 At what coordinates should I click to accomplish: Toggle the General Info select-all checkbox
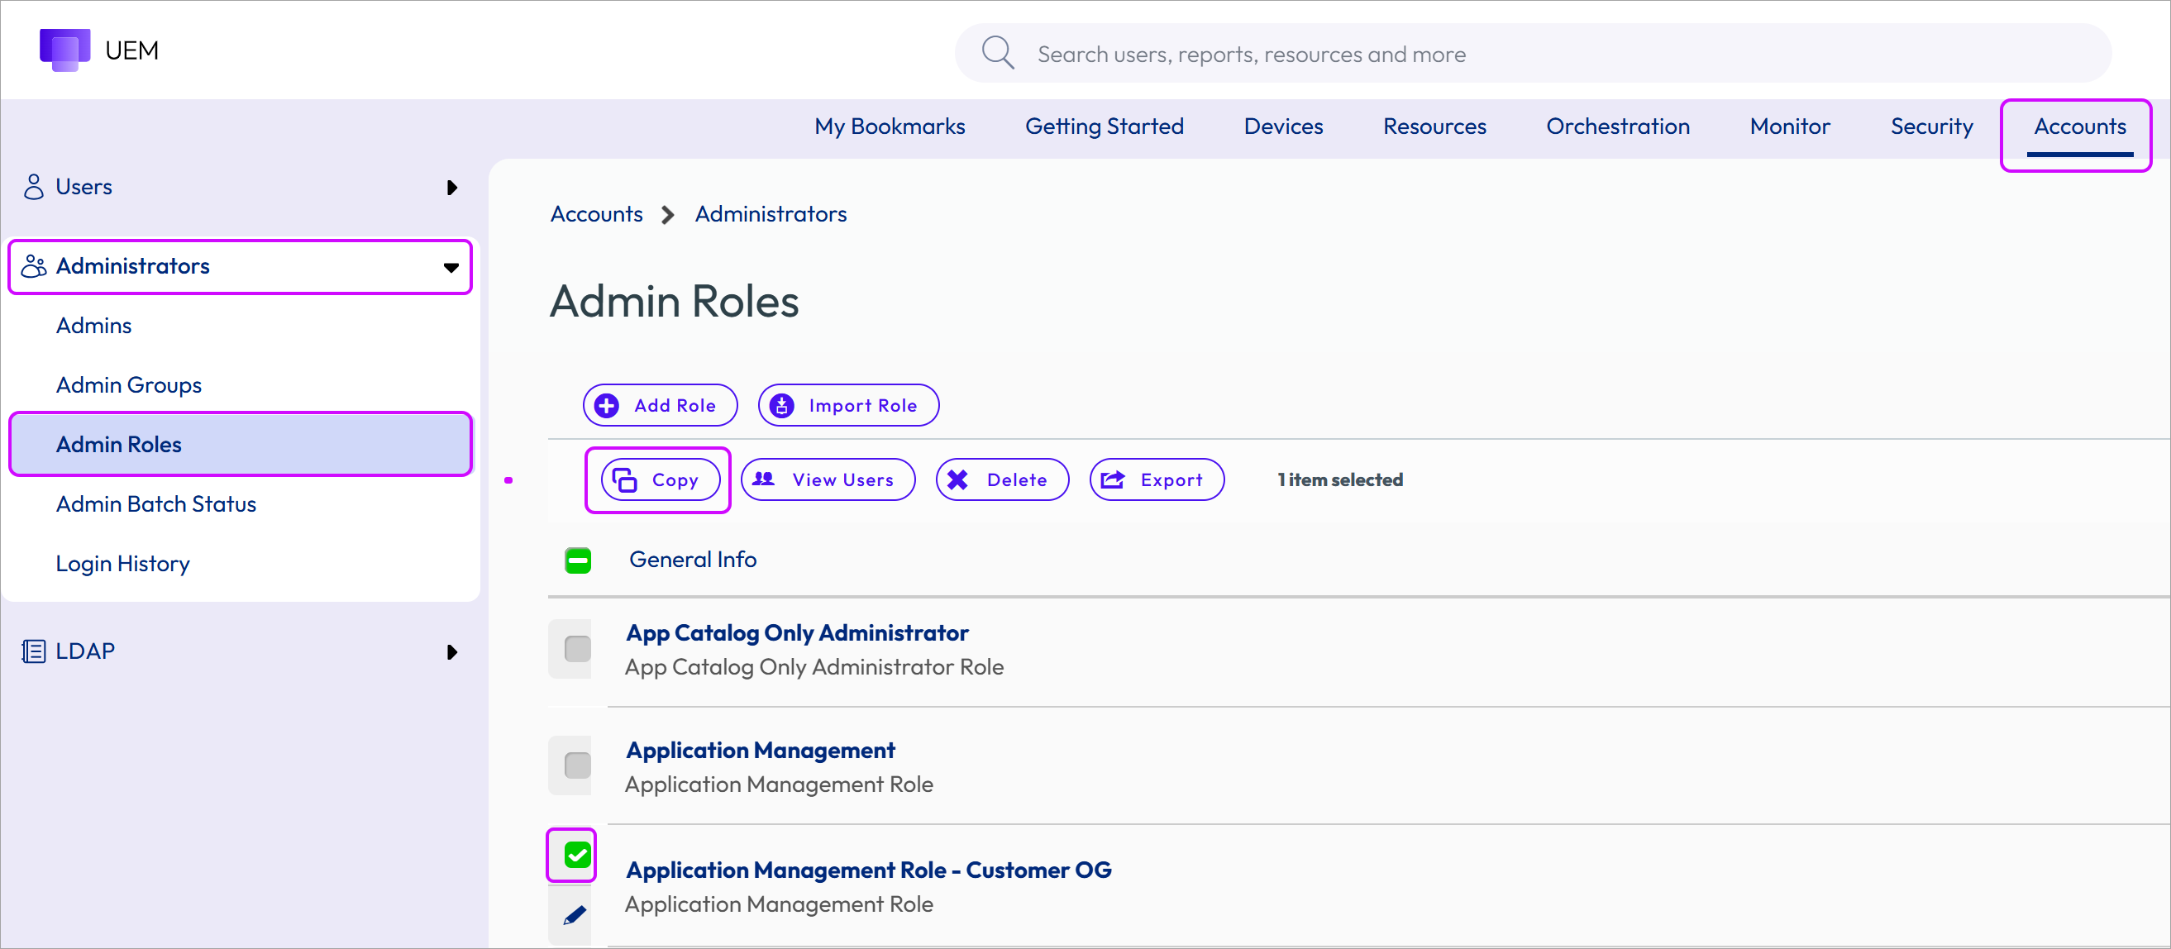578,560
